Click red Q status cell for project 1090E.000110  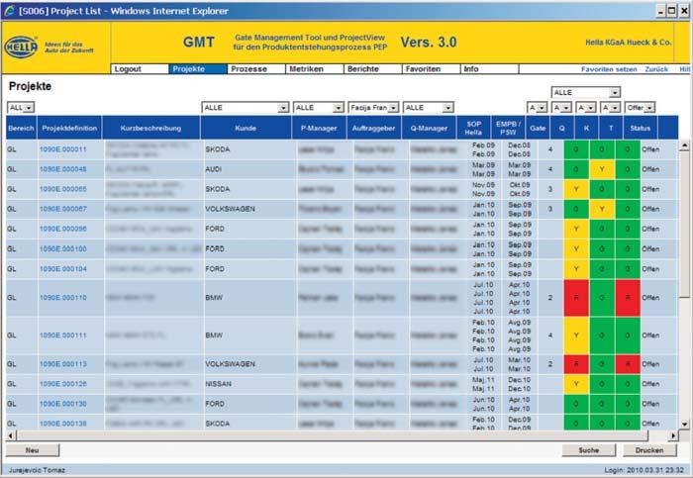tap(576, 298)
